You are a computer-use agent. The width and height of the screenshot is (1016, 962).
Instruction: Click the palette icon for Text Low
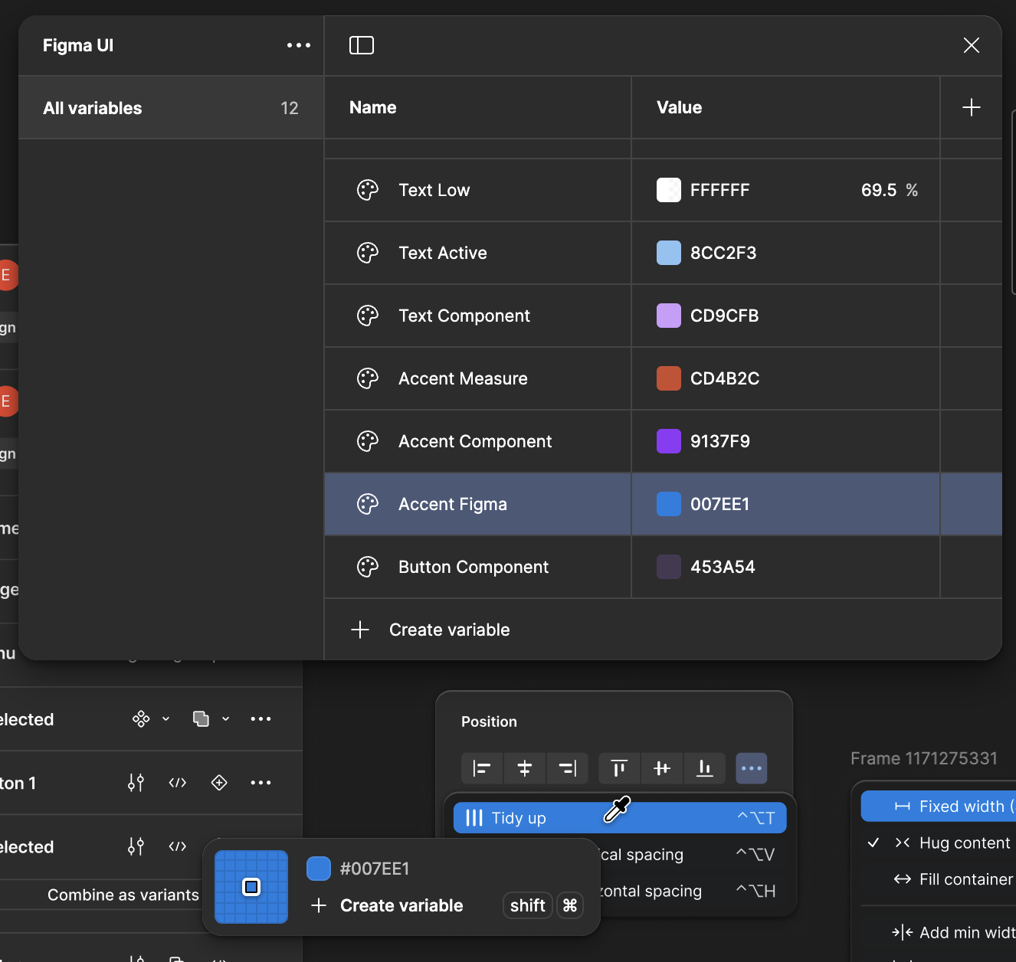pos(368,190)
